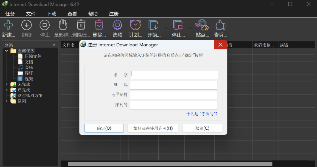Viewport: 317px width, 167px height.
Task: Click the 新建 (new task) plus icon
Action: (x=8, y=25)
